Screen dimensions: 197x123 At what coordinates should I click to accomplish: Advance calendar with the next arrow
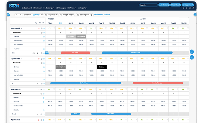point(20,15)
